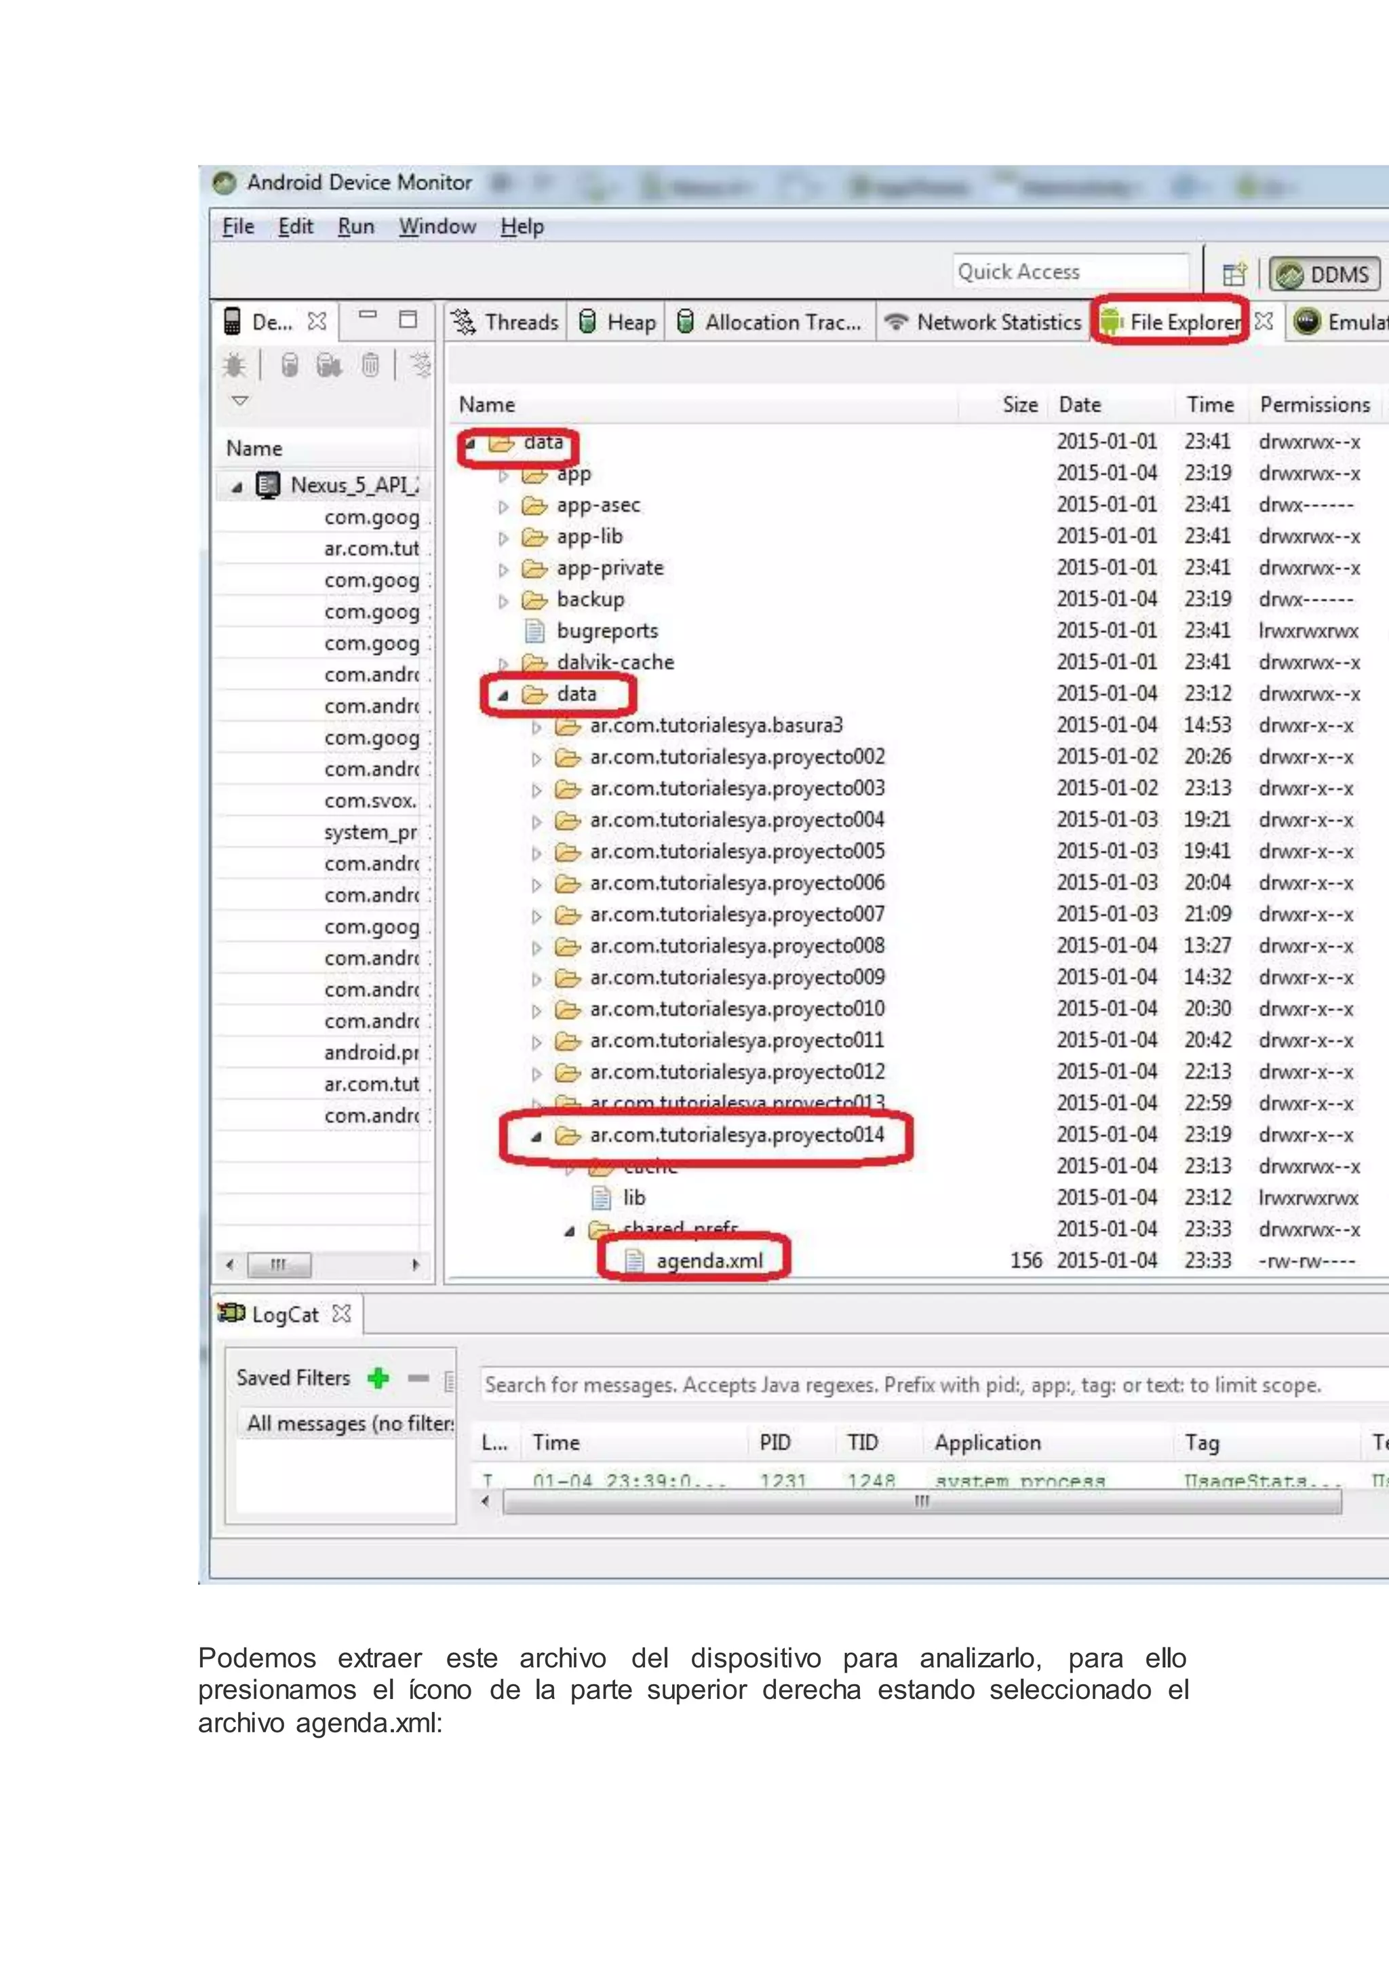The width and height of the screenshot is (1389, 1965).
Task: Click the debug process bug icon
Action: [x=233, y=366]
